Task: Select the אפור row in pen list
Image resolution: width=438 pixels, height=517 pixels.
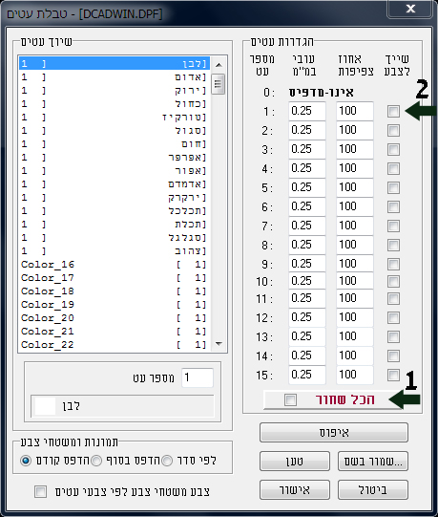Action: point(115,170)
